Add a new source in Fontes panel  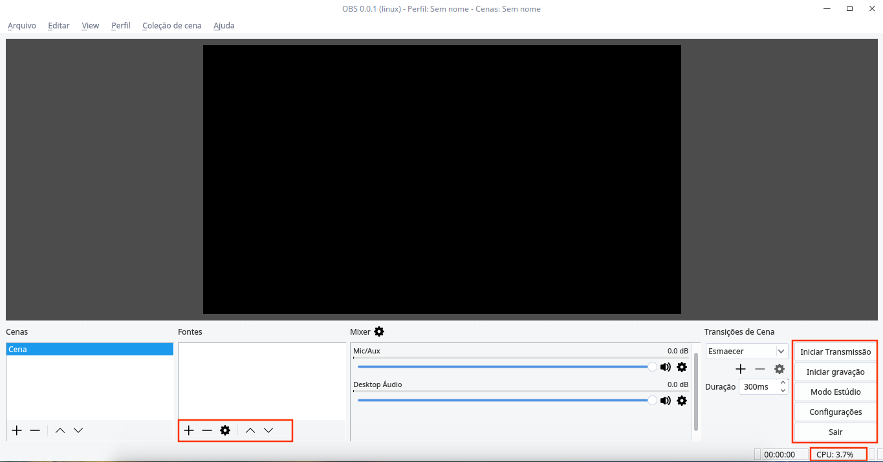click(x=189, y=430)
